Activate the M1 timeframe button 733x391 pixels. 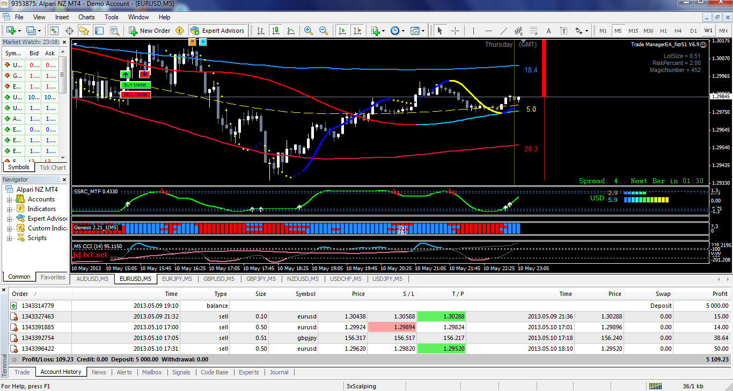tap(603, 31)
